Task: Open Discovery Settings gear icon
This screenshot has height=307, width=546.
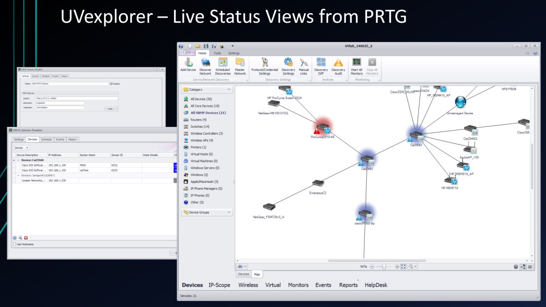Action: pyautogui.click(x=288, y=66)
